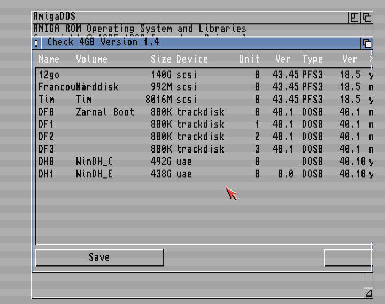The height and width of the screenshot is (304, 385).
Task: Select the DF3 drive row
Action: pos(205,149)
